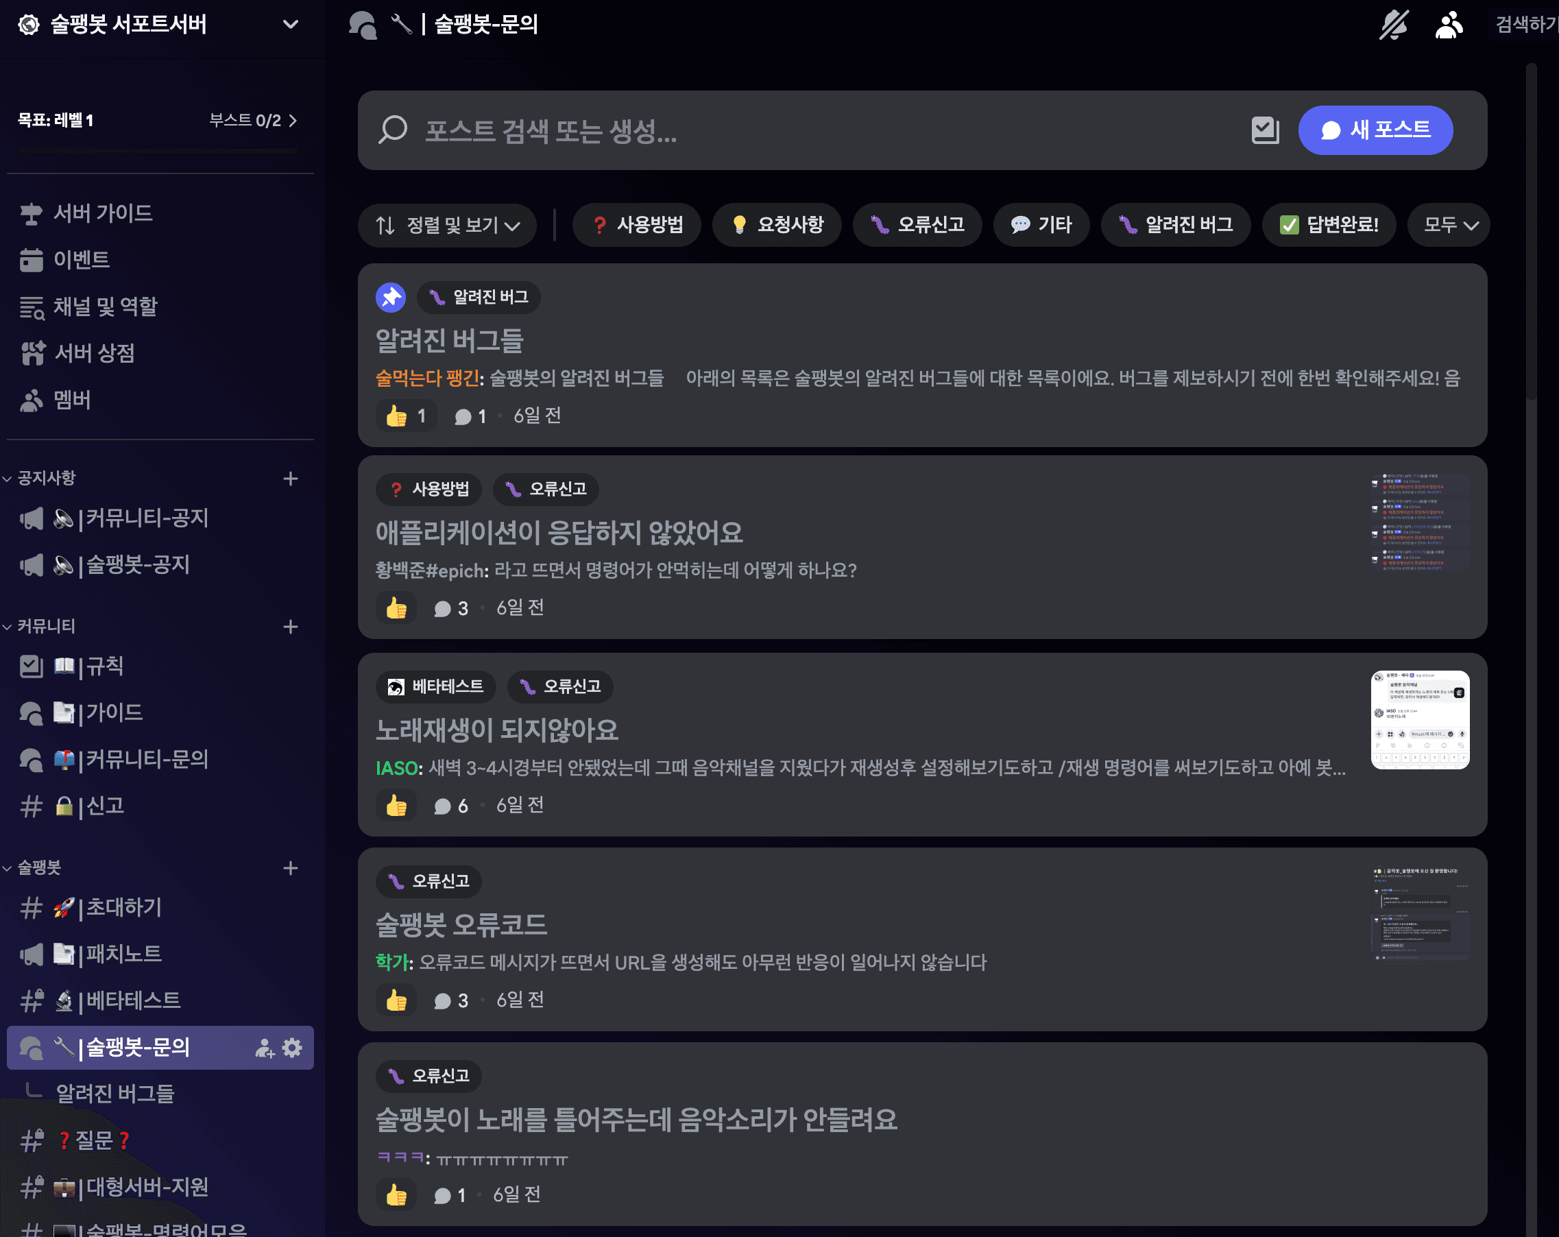
Task: Open 서버 가이드 in the sidebar
Action: coord(159,213)
